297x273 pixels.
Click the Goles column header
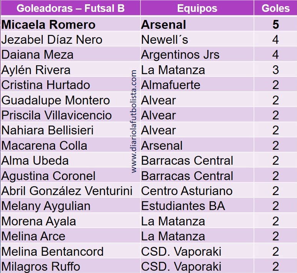coord(275,8)
